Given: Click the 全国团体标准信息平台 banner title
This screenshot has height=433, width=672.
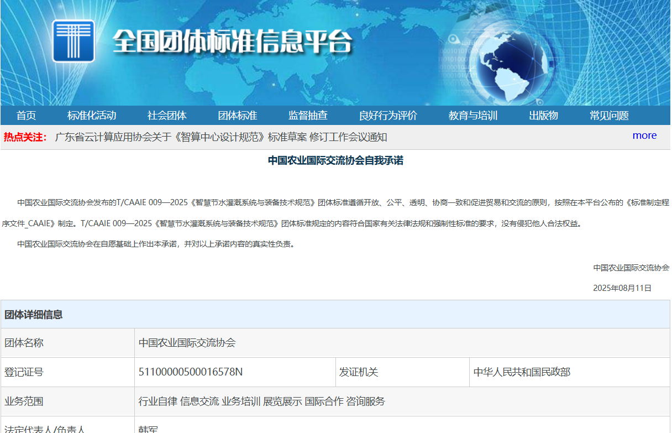Looking at the screenshot, I should point(232,41).
